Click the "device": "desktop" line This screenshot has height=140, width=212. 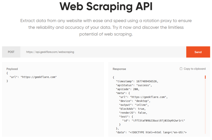pyautogui.click(x=135, y=101)
